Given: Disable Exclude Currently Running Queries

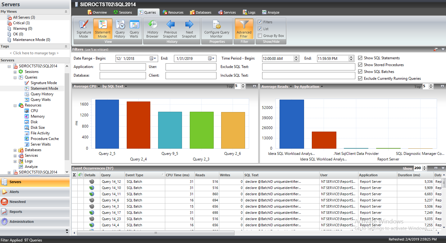Looking at the screenshot, I should click(360, 79).
